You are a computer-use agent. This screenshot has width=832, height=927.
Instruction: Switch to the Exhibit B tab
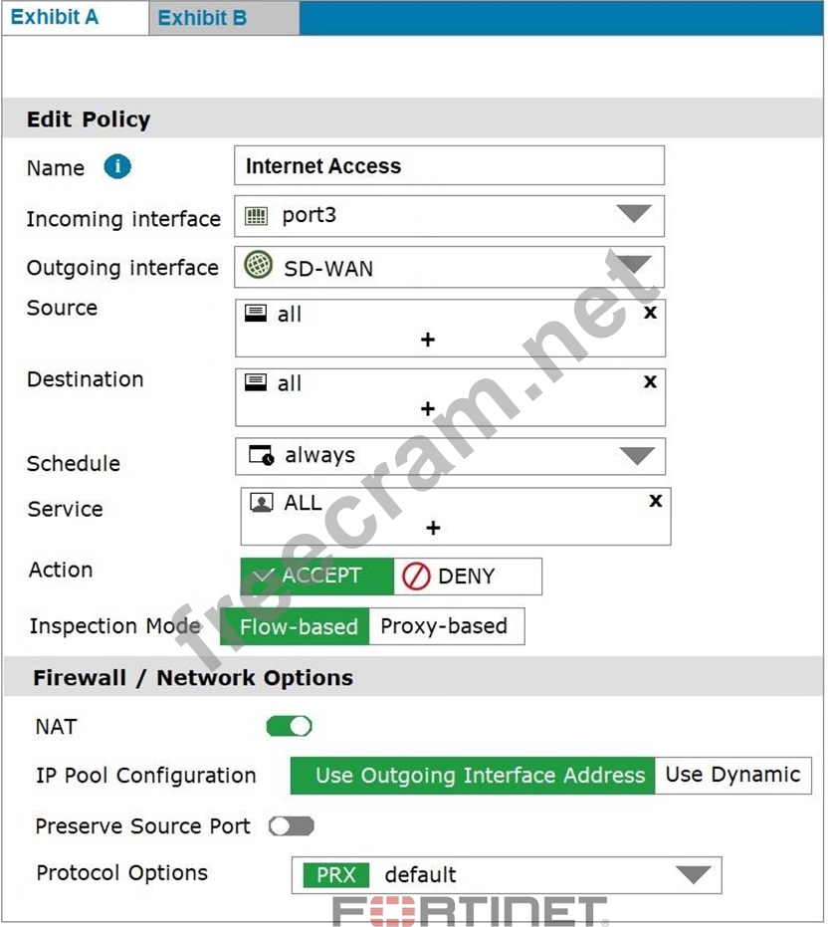click(x=224, y=18)
